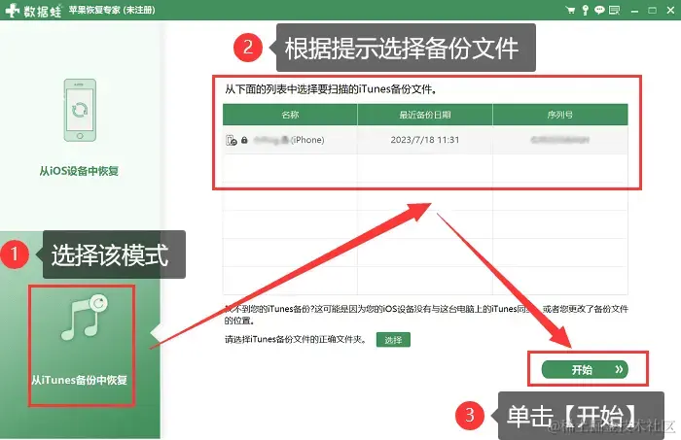Click the 开始 start button
The width and height of the screenshot is (681, 440).
[x=585, y=369]
